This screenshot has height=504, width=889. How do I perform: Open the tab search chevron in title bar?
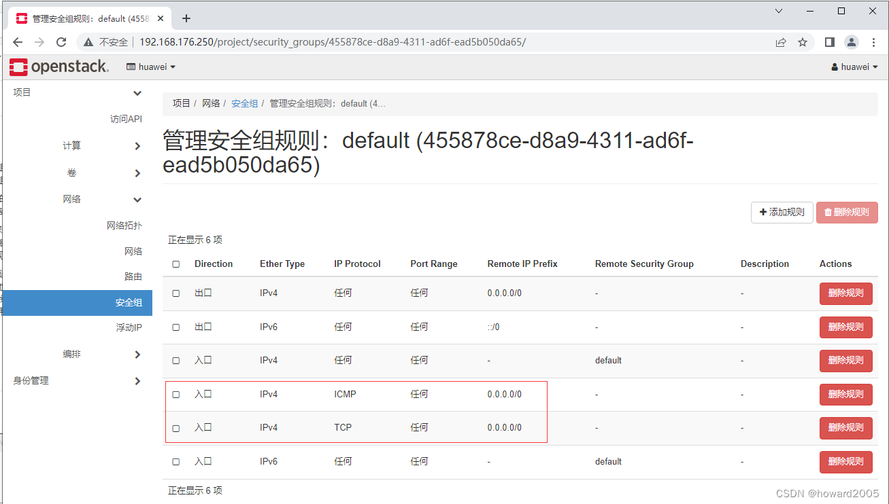click(x=779, y=11)
